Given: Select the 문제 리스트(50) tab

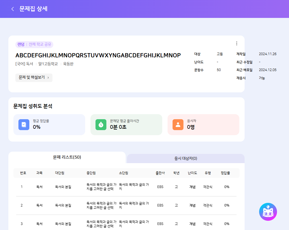Looking at the screenshot, I should coord(67,157).
